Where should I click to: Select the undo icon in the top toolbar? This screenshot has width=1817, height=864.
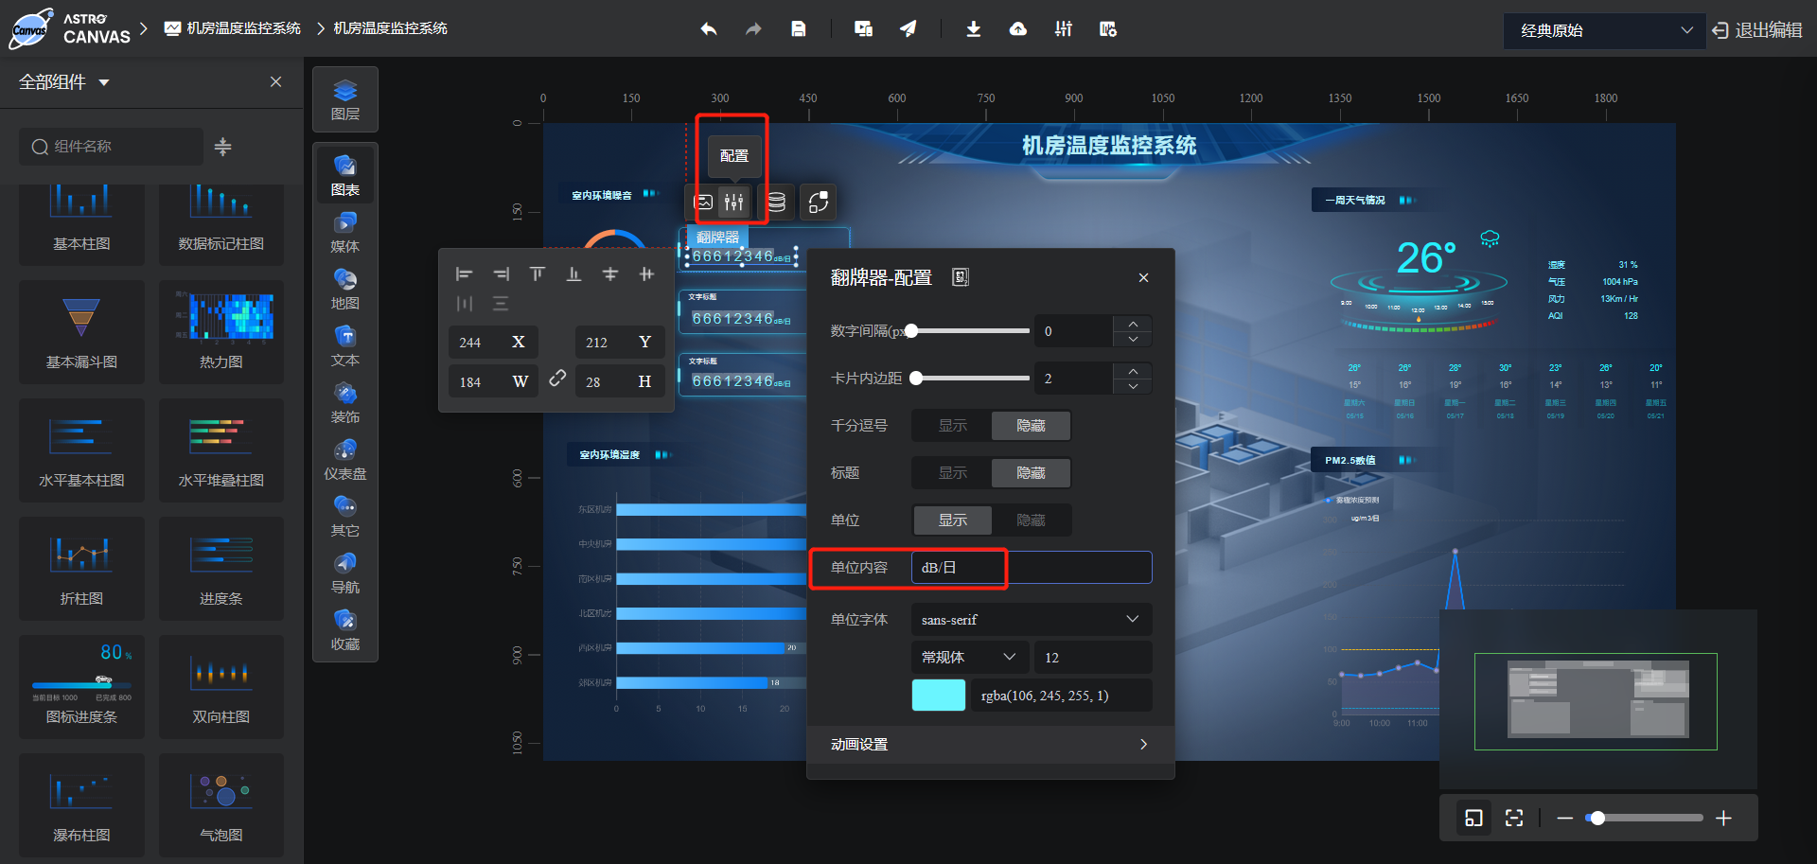(x=708, y=29)
